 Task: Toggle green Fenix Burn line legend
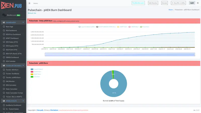pyautogui.click(x=144, y=27)
